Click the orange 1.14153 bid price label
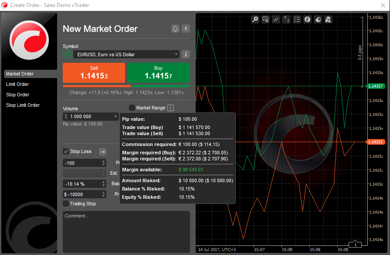 [376, 142]
